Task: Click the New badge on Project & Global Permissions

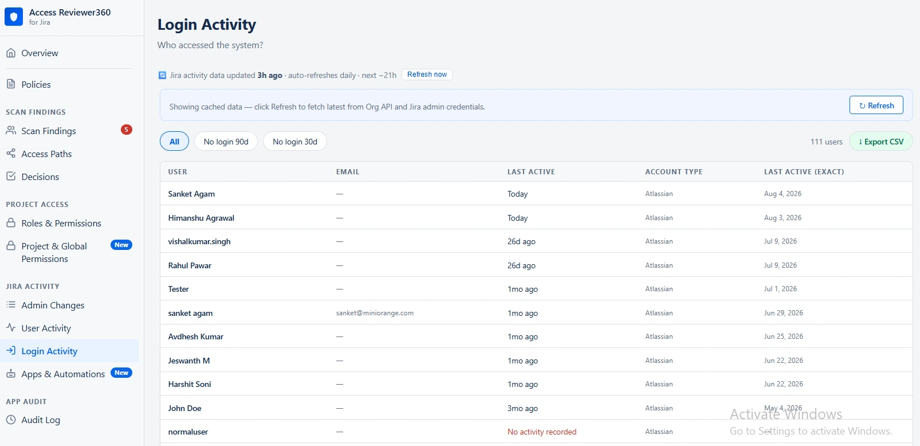Action: 121,245
